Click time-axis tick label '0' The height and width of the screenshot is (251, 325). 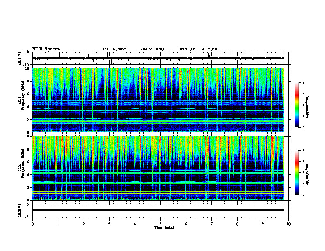pyautogui.click(x=32, y=224)
